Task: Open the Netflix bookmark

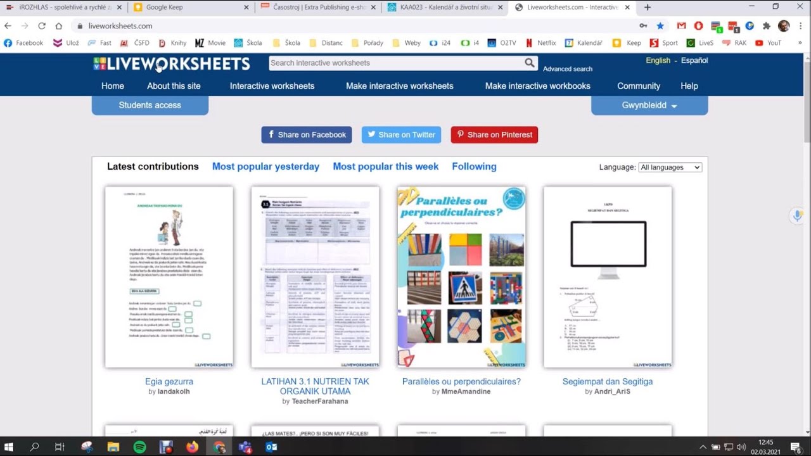Action: (x=540, y=43)
